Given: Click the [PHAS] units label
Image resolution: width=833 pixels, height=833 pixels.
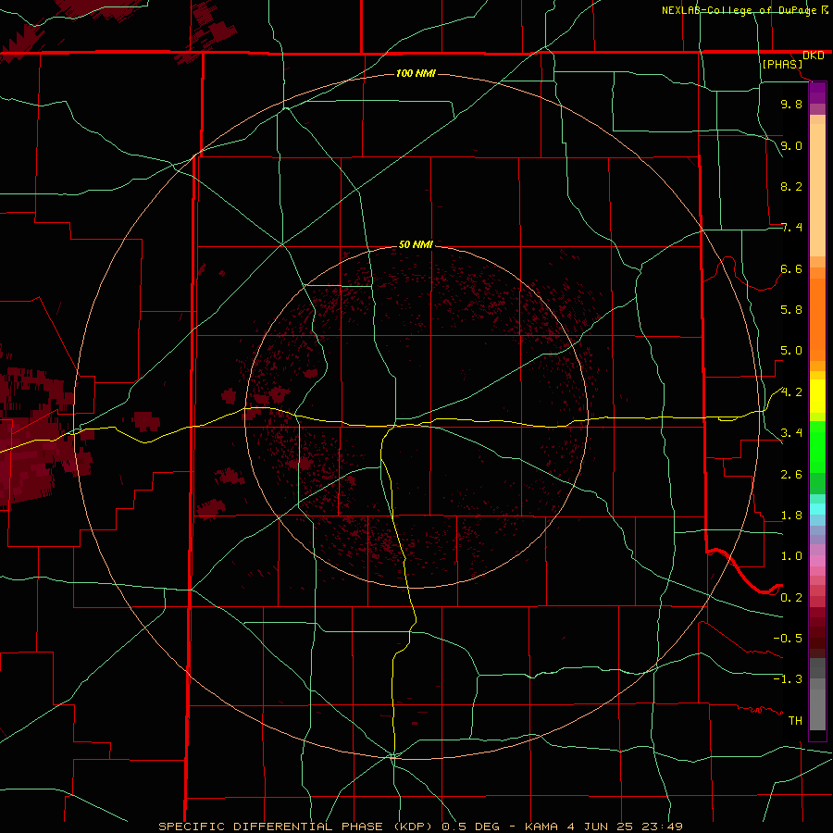Looking at the screenshot, I should (782, 65).
